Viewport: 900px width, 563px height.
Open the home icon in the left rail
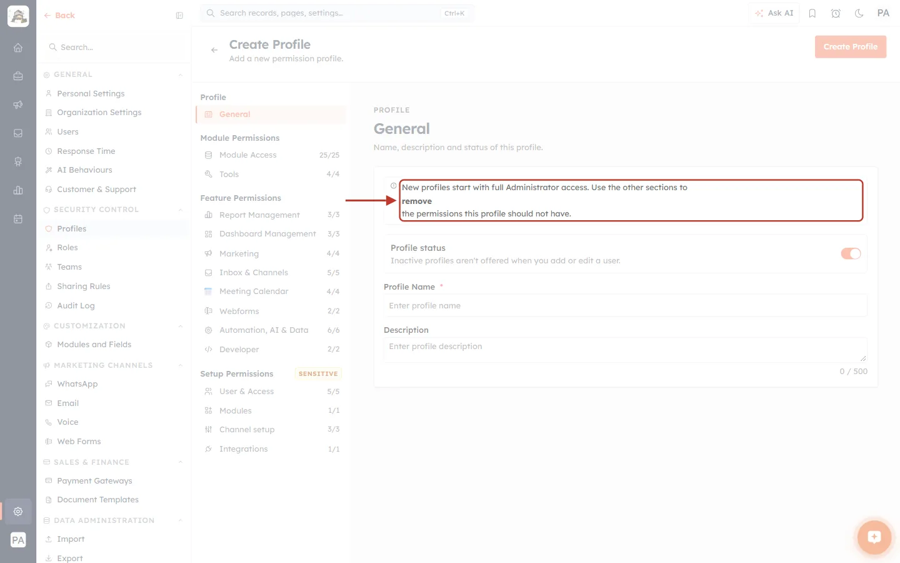[18, 48]
